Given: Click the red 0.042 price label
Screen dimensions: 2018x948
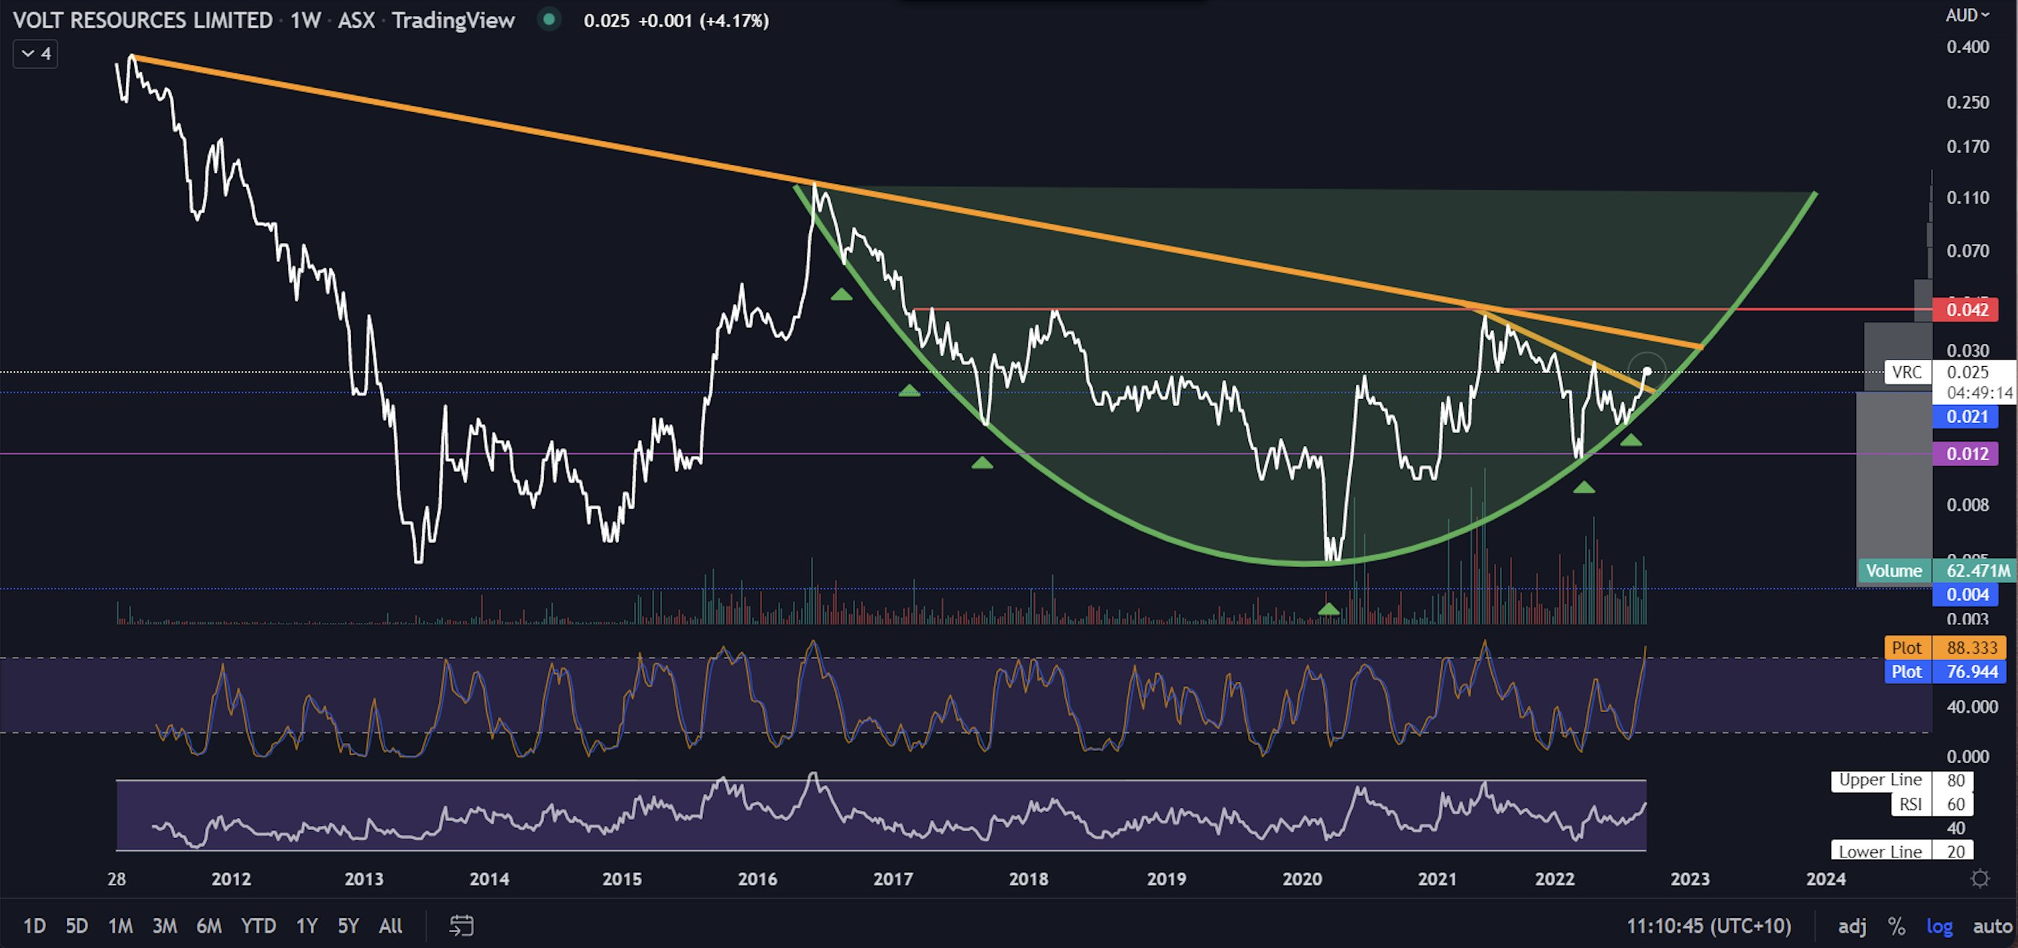Looking at the screenshot, I should coord(1966,309).
